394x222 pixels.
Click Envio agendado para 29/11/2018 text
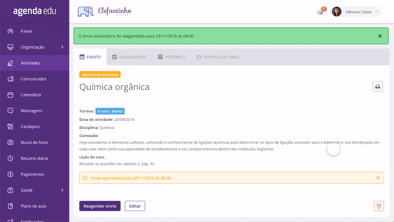point(131,178)
